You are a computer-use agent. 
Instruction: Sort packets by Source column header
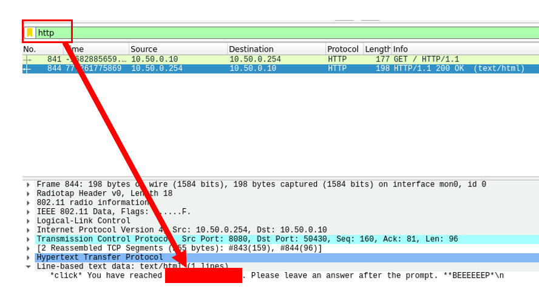pos(177,49)
